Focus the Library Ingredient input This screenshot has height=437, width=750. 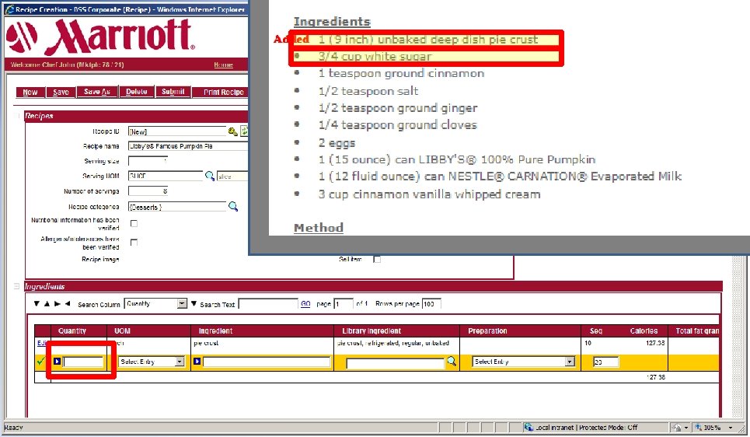click(395, 364)
